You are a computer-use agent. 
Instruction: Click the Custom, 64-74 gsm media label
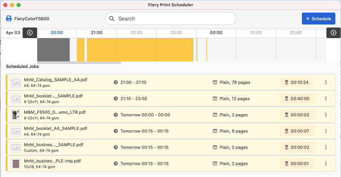click(x=41, y=150)
